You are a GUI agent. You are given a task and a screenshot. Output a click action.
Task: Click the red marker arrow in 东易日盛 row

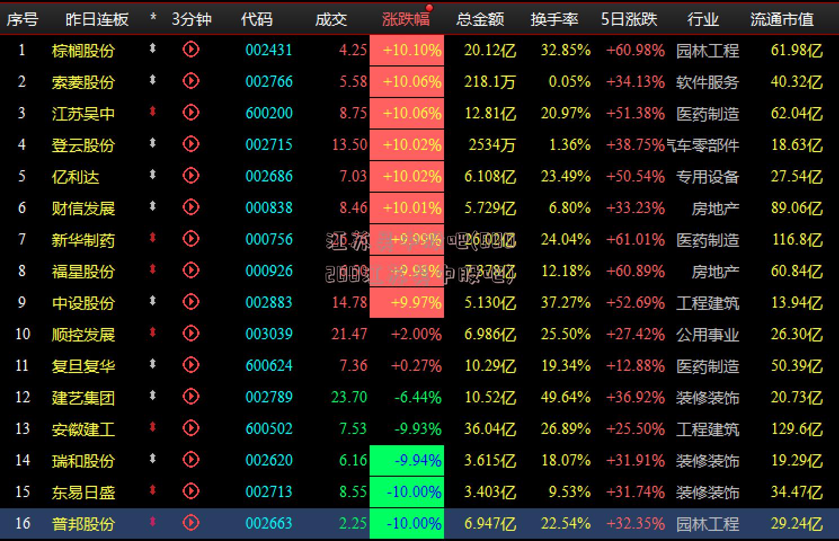152,490
